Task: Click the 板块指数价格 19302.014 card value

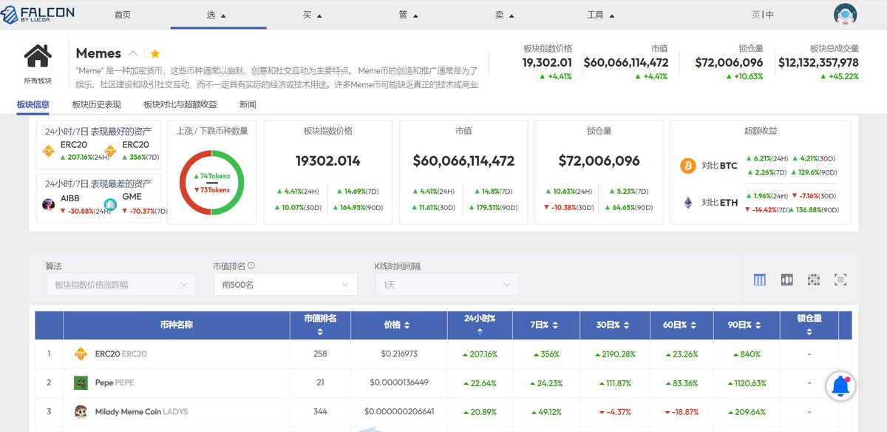Action: (x=328, y=161)
